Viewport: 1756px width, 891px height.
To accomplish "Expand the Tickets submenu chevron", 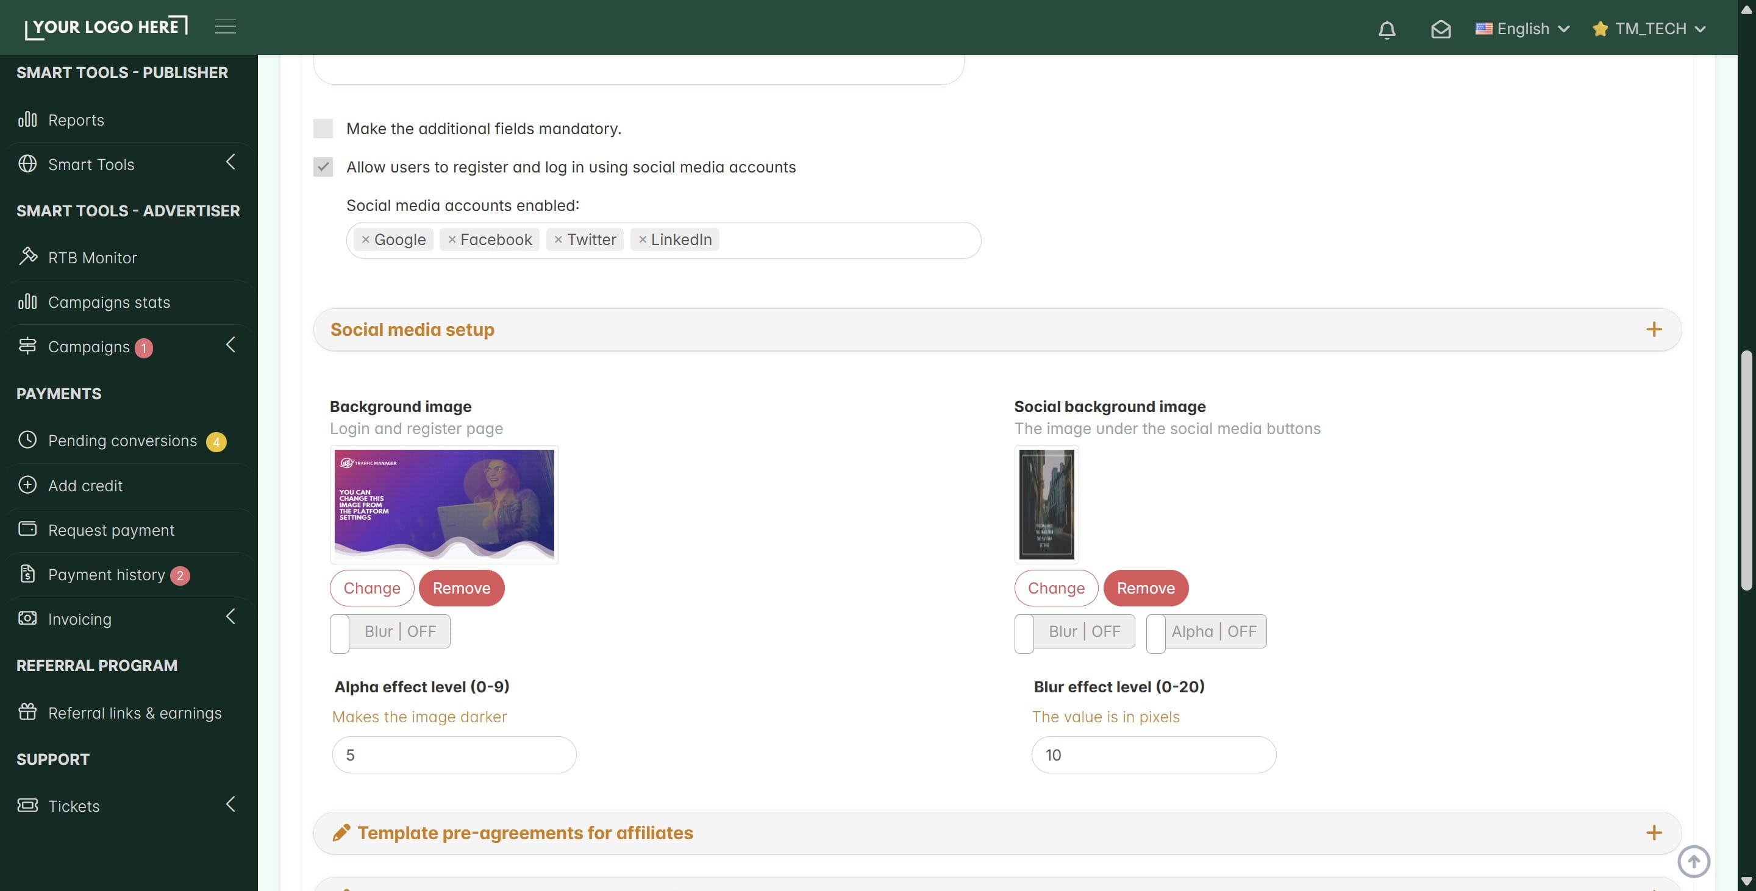I will (230, 804).
